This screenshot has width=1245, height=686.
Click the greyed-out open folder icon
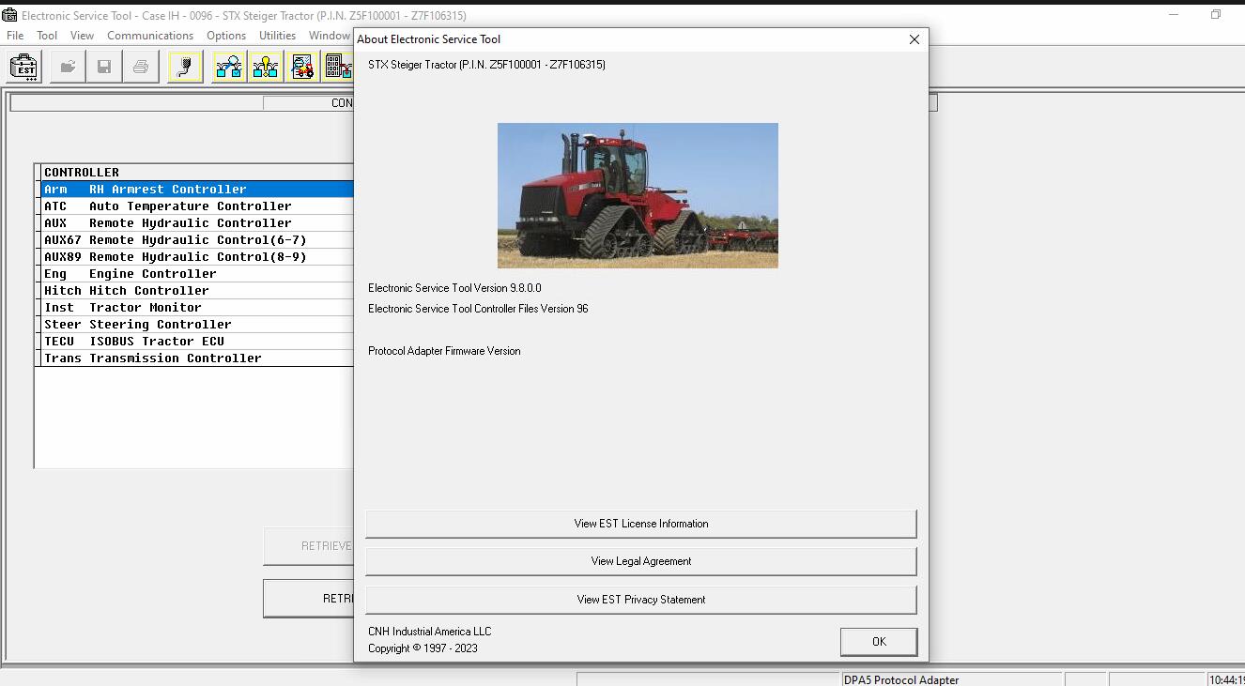click(x=68, y=67)
